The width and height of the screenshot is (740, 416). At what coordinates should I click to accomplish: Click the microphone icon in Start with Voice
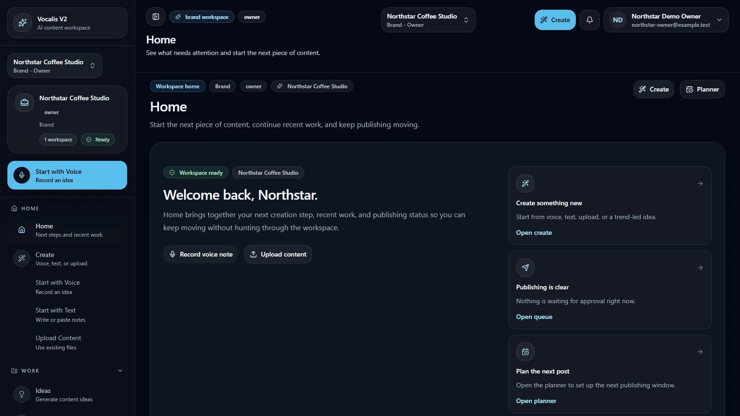pyautogui.click(x=21, y=175)
